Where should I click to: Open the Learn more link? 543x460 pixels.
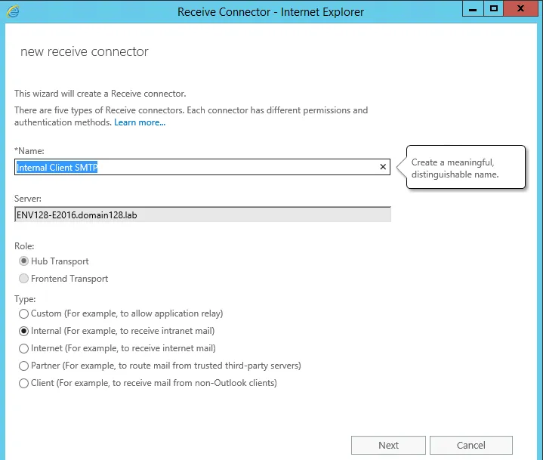click(140, 122)
